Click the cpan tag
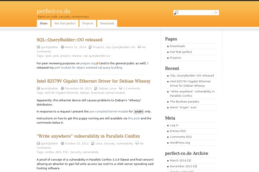The height and width of the screenshot is (172, 259). pyautogui.click(x=48, y=56)
